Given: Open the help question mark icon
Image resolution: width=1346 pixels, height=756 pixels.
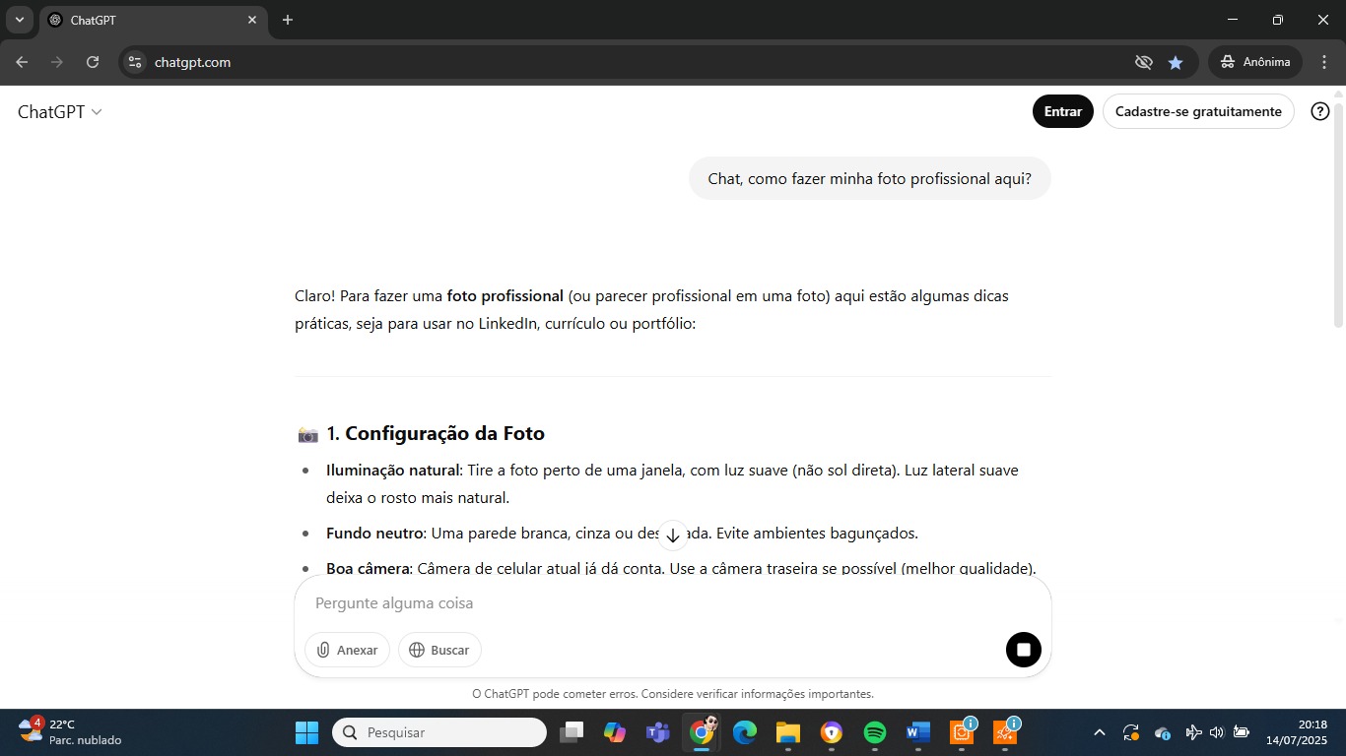Looking at the screenshot, I should pos(1319,111).
